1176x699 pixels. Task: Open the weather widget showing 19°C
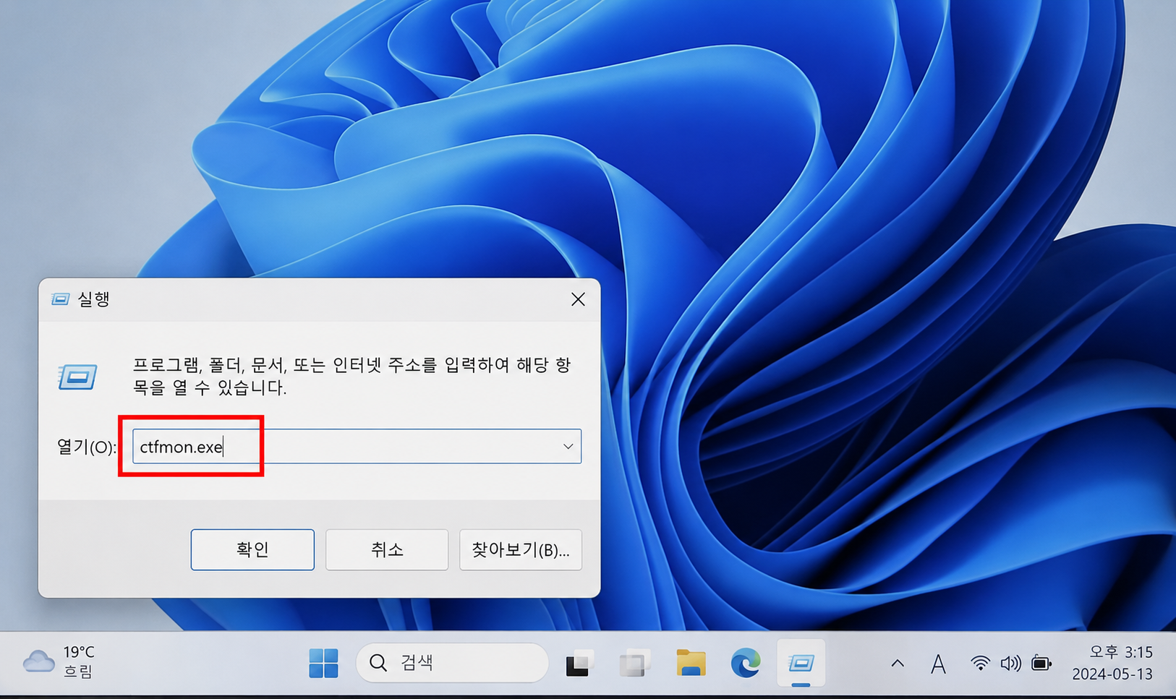[x=59, y=662]
